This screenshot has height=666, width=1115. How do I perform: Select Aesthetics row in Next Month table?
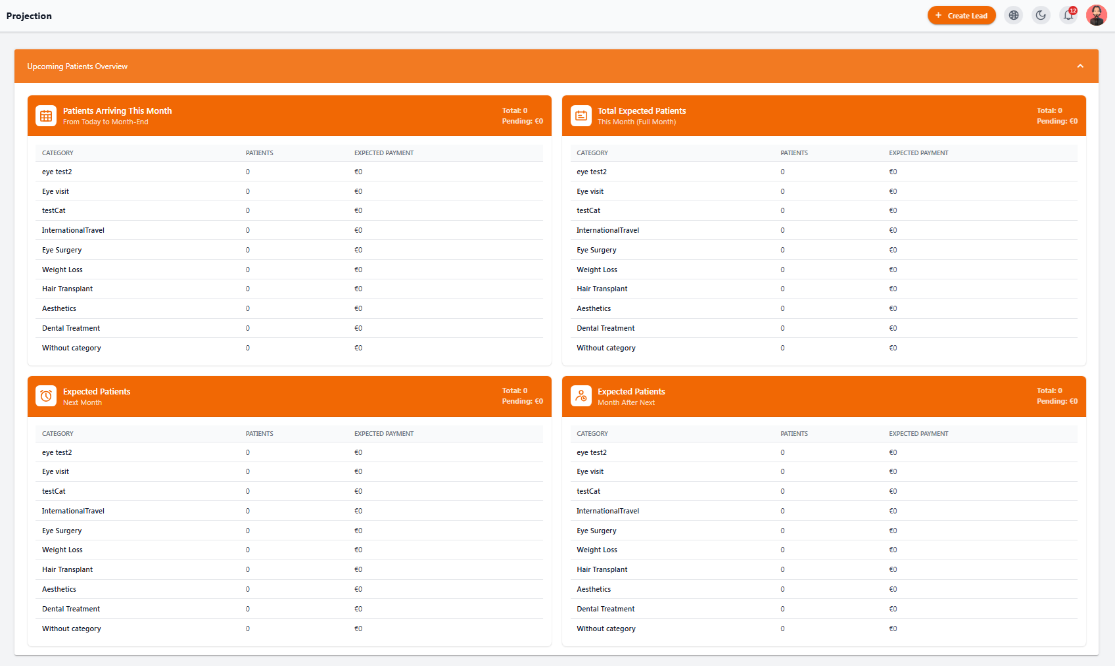click(289, 589)
